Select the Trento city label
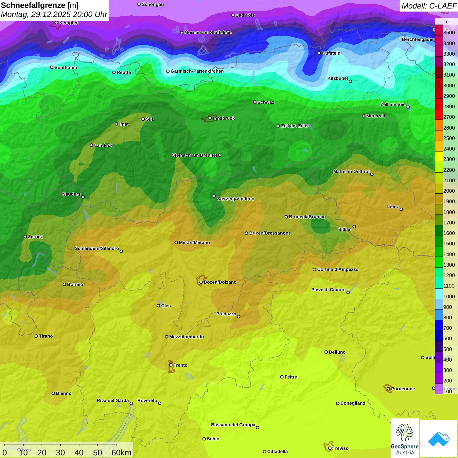Image resolution: width=458 pixels, height=458 pixels. pyautogui.click(x=181, y=365)
